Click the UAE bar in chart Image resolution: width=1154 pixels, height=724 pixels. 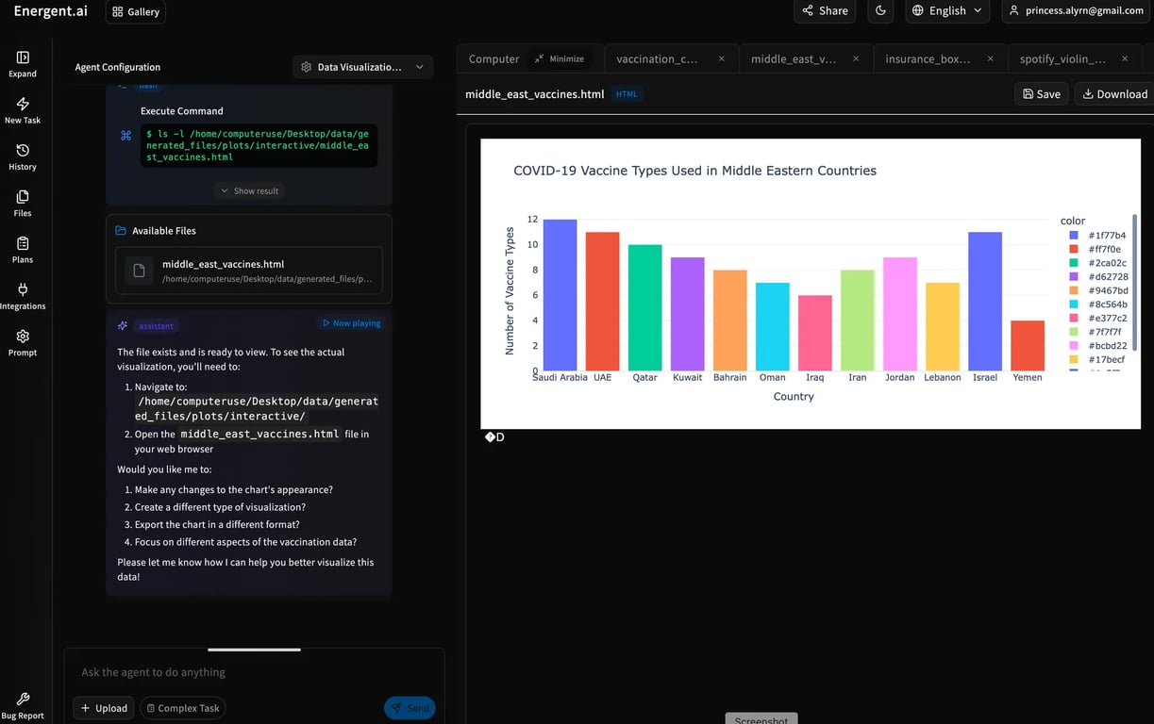point(602,302)
